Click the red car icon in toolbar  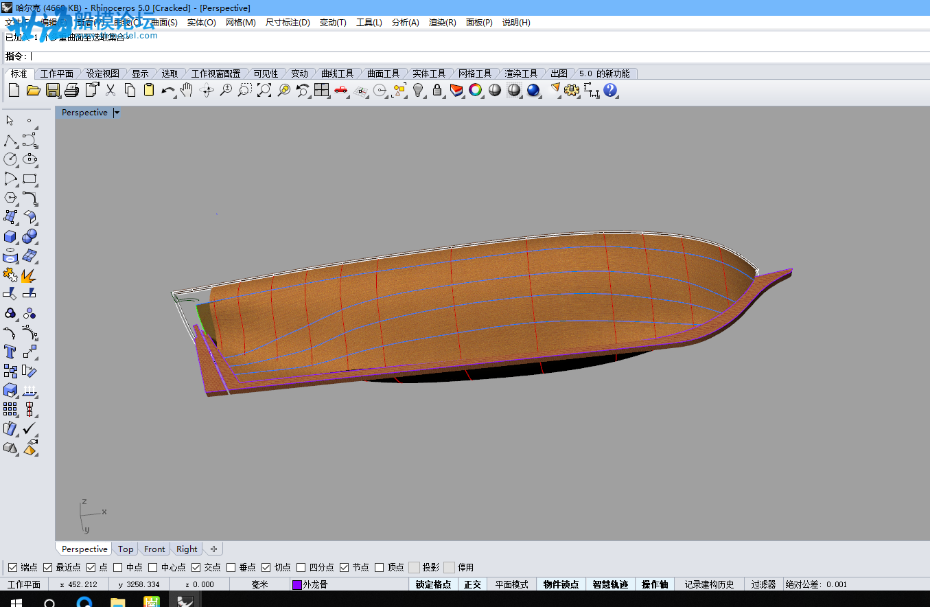click(341, 90)
